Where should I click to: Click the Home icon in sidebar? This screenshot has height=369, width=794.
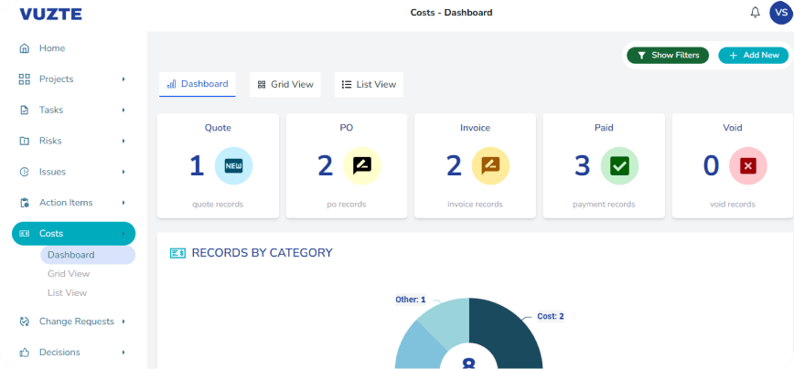coord(25,48)
